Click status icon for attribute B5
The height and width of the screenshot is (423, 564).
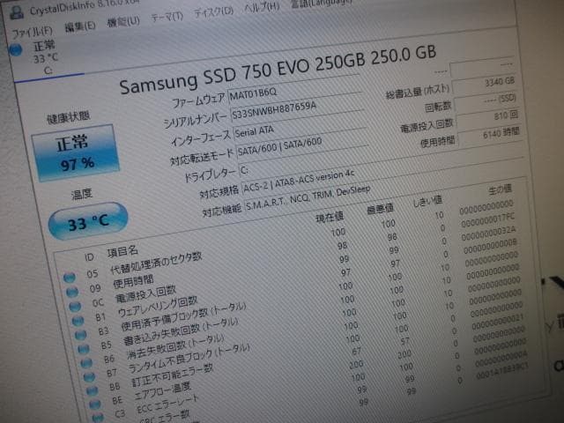pos(84,349)
